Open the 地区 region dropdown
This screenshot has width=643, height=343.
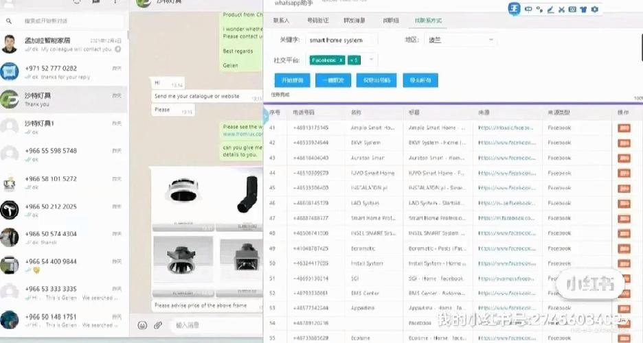[460, 40]
